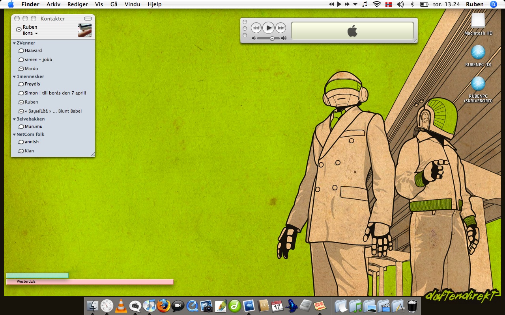This screenshot has height=315, width=505.
Task: Open the Documents folder in Dock
Action: click(342, 306)
